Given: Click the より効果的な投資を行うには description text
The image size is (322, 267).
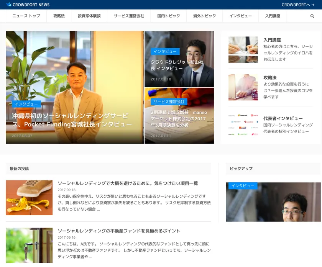Looking at the screenshot, I should 288,90.
